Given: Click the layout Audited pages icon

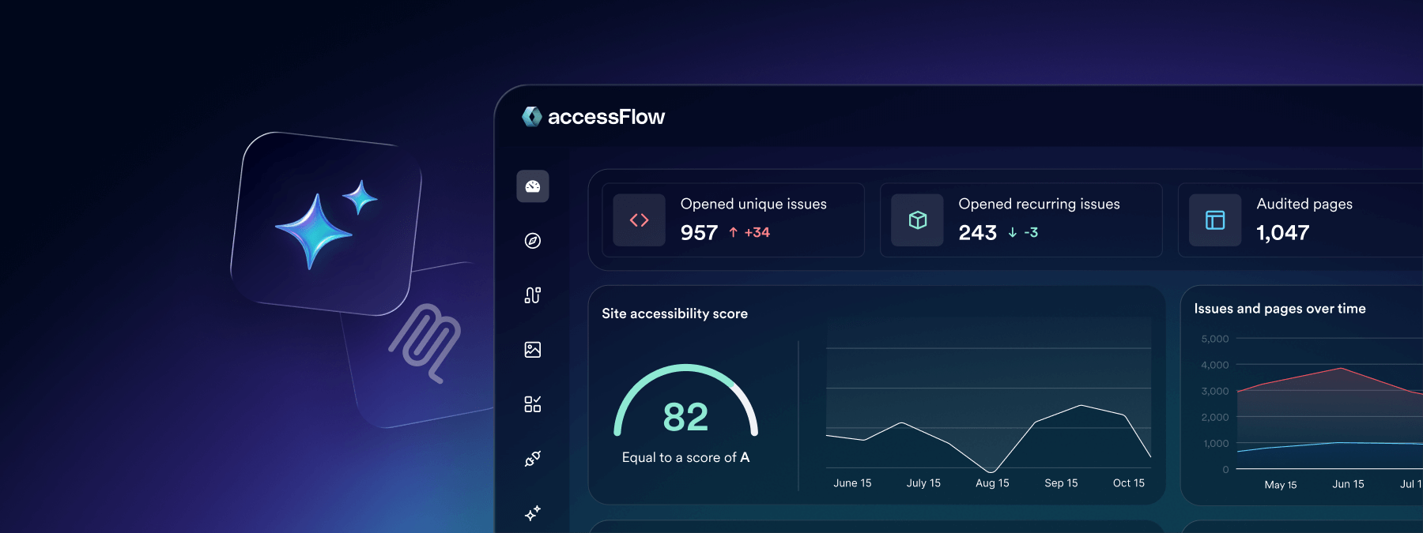Looking at the screenshot, I should pyautogui.click(x=1214, y=220).
